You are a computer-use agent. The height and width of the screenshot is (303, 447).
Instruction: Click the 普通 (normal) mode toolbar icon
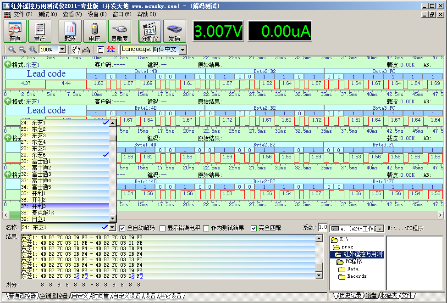[x=15, y=31]
